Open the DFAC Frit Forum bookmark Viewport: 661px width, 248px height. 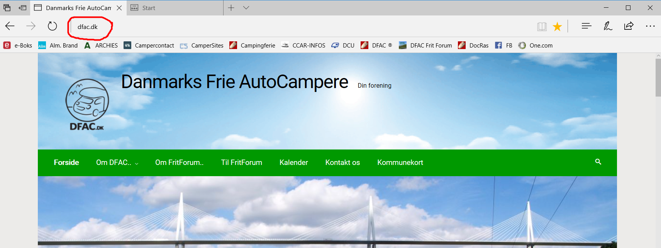[425, 46]
